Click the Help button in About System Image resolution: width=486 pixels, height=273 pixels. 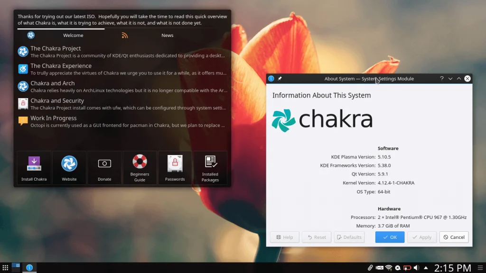[x=285, y=237]
